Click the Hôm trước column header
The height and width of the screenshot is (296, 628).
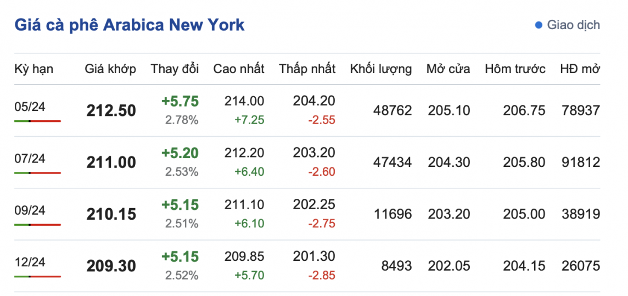(515, 69)
